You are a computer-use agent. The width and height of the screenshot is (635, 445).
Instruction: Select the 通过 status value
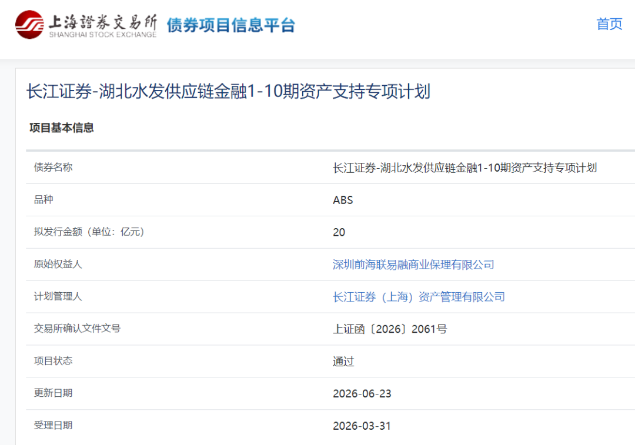(343, 361)
